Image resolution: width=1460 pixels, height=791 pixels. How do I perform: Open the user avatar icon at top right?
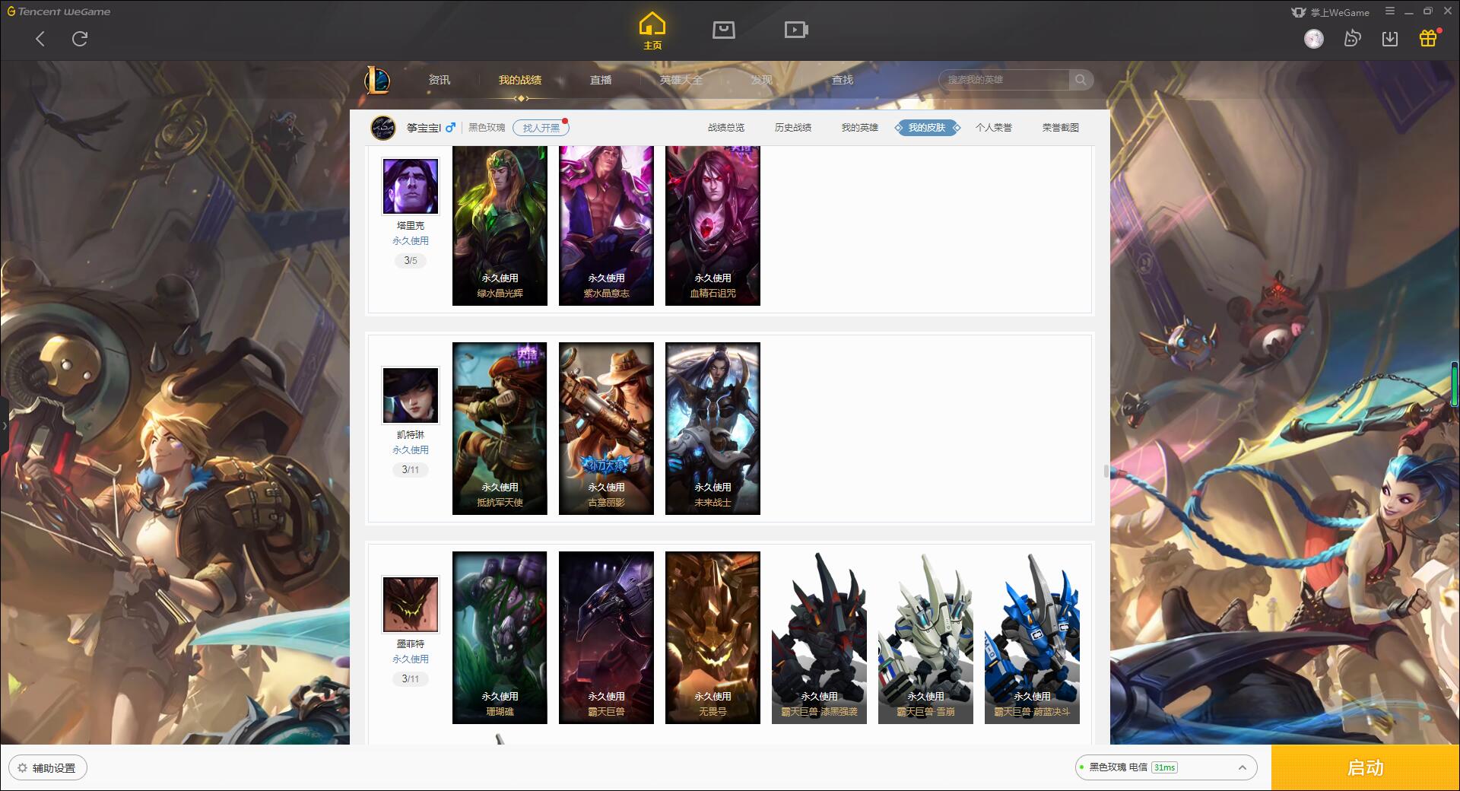[x=1314, y=39]
